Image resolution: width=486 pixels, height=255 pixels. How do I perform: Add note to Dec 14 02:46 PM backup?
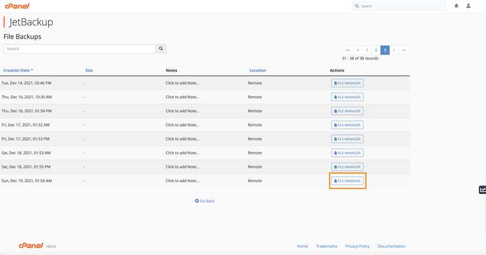click(x=182, y=83)
